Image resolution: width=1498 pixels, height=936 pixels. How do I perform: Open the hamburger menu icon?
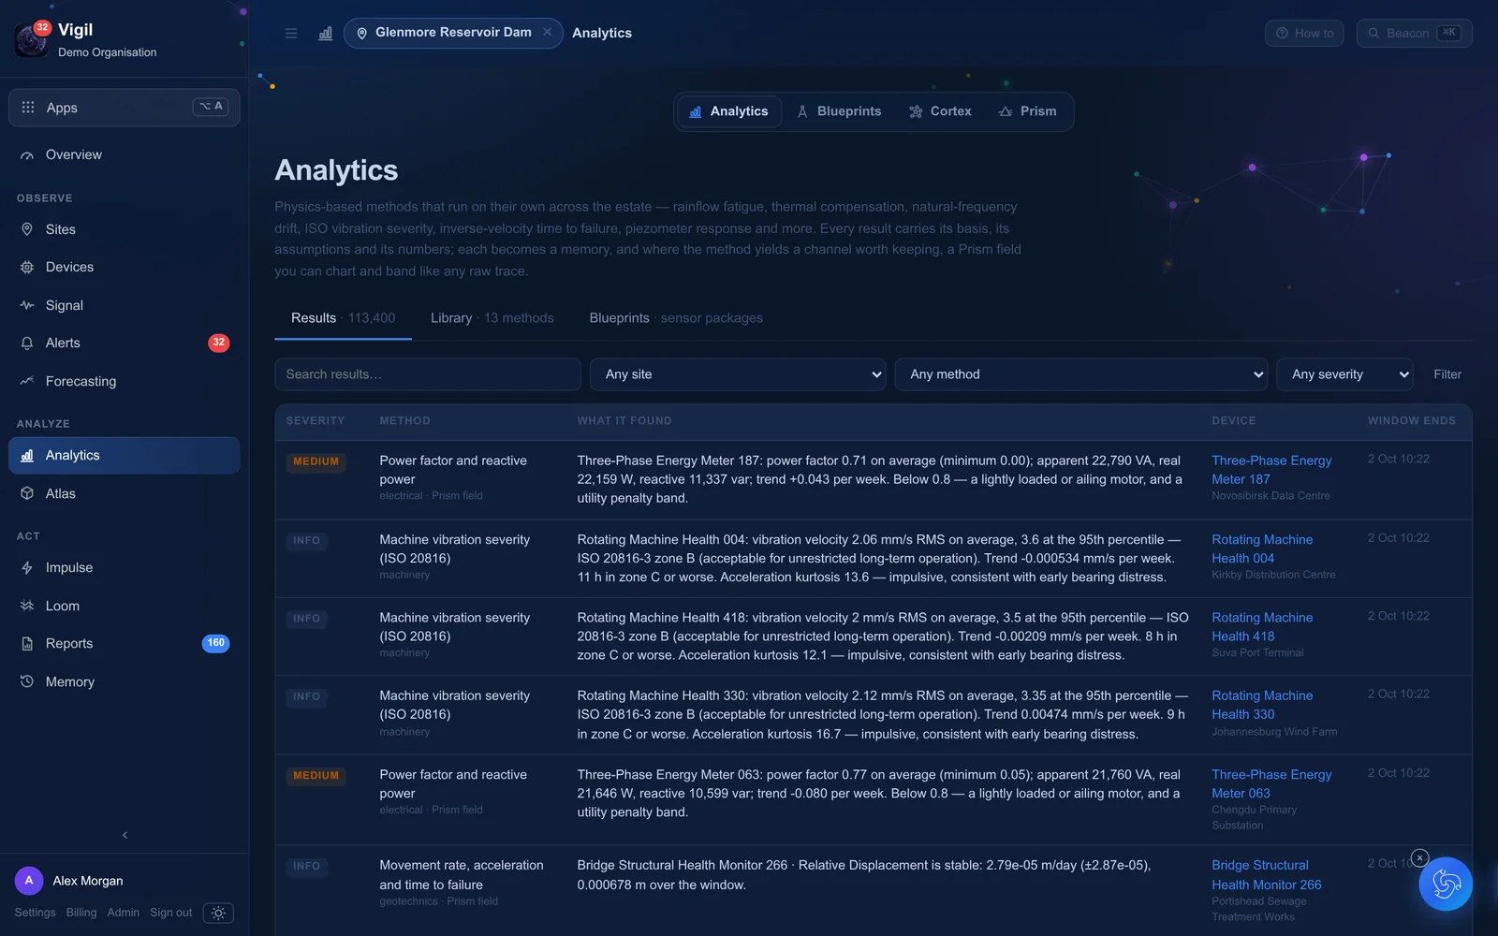click(x=291, y=33)
